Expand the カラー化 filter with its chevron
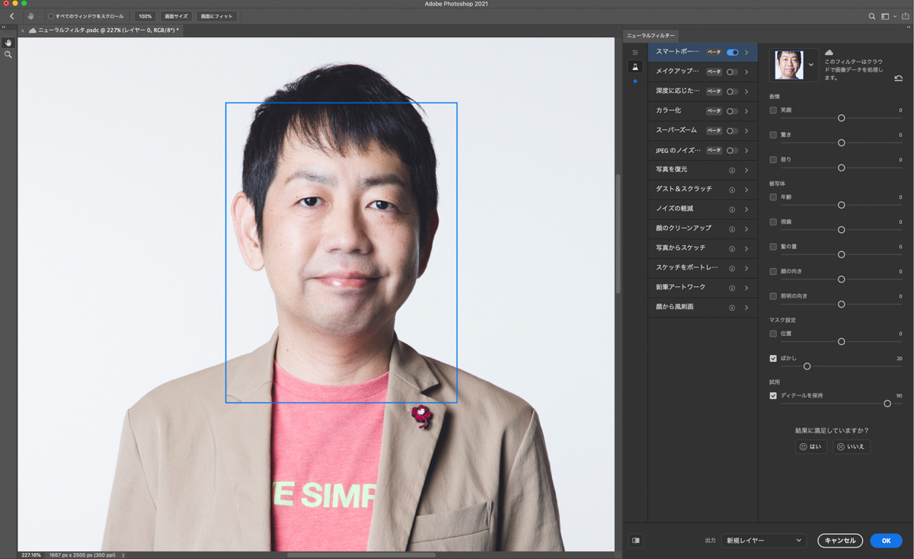914x559 pixels. pyautogui.click(x=746, y=110)
